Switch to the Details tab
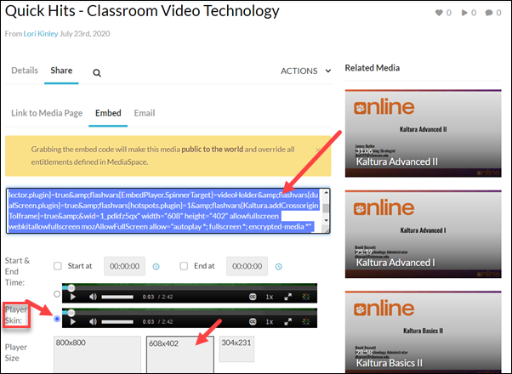This screenshot has width=512, height=374. click(x=25, y=71)
